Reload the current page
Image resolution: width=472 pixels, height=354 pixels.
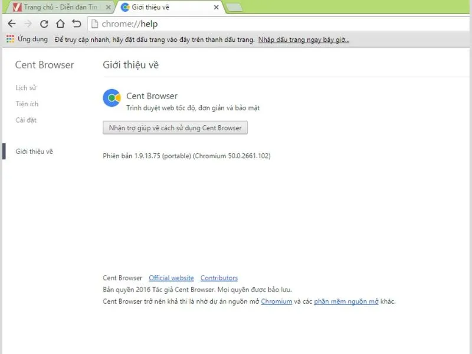tap(44, 24)
